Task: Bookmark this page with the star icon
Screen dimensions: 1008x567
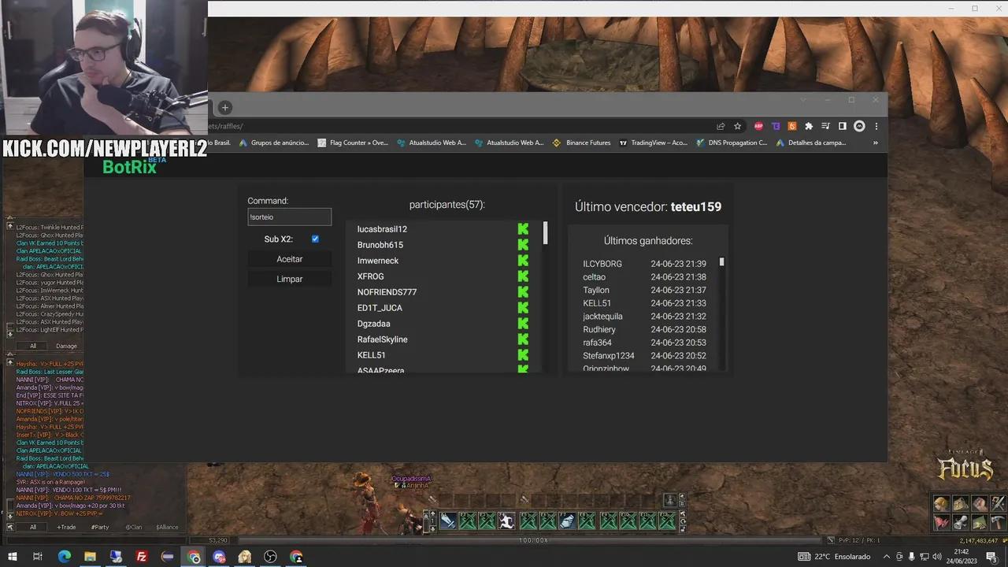Action: point(738,126)
